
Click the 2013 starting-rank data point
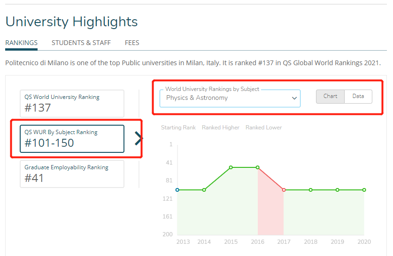click(177, 190)
